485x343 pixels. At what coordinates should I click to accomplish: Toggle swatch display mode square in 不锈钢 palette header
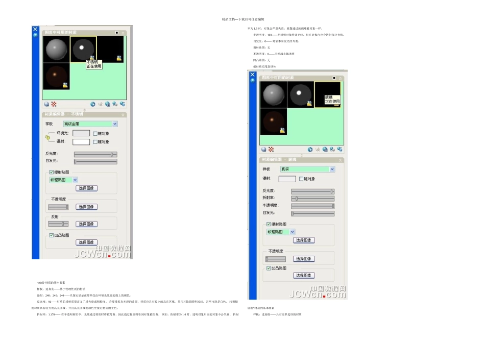(116, 33)
